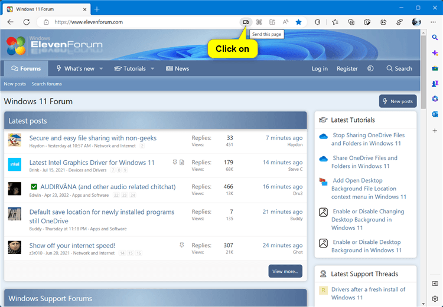Click the blue favorites star icon
The height and width of the screenshot is (307, 443).
click(298, 22)
